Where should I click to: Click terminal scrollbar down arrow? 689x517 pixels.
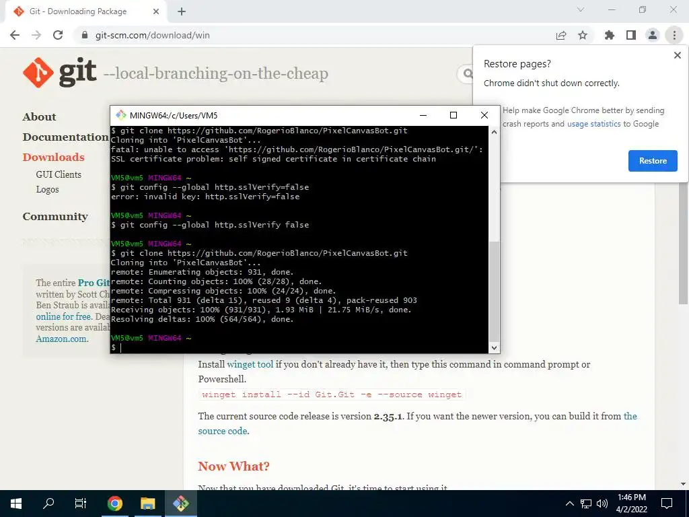494,348
